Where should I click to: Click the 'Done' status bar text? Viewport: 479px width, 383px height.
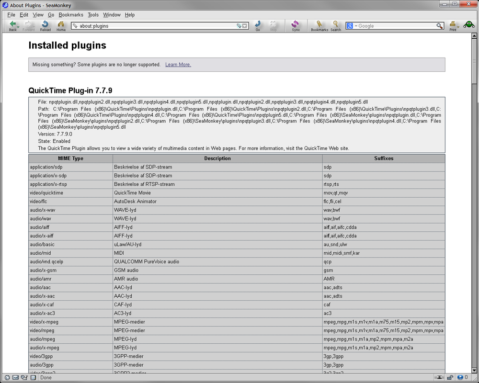(x=46, y=378)
